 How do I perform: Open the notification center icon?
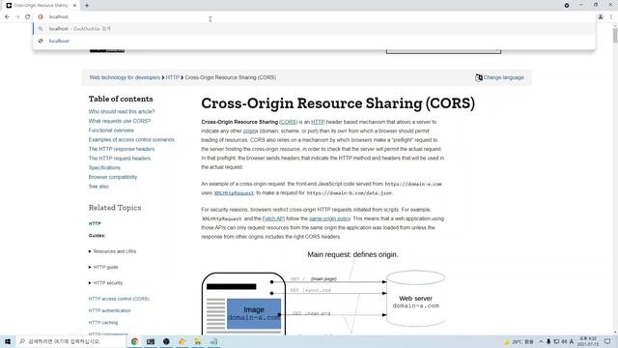(607, 341)
